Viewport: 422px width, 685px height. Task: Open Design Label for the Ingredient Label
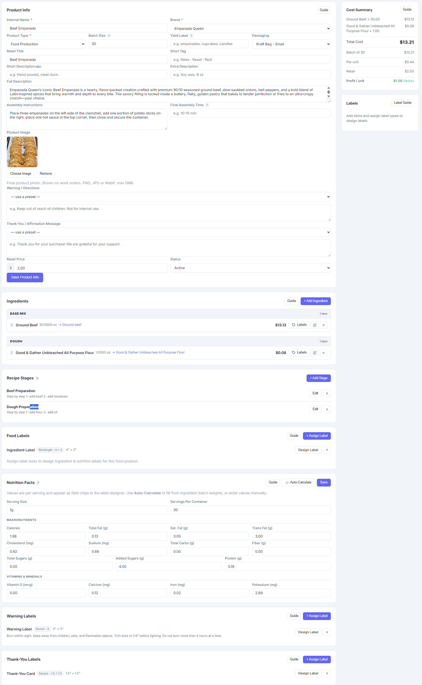click(308, 450)
